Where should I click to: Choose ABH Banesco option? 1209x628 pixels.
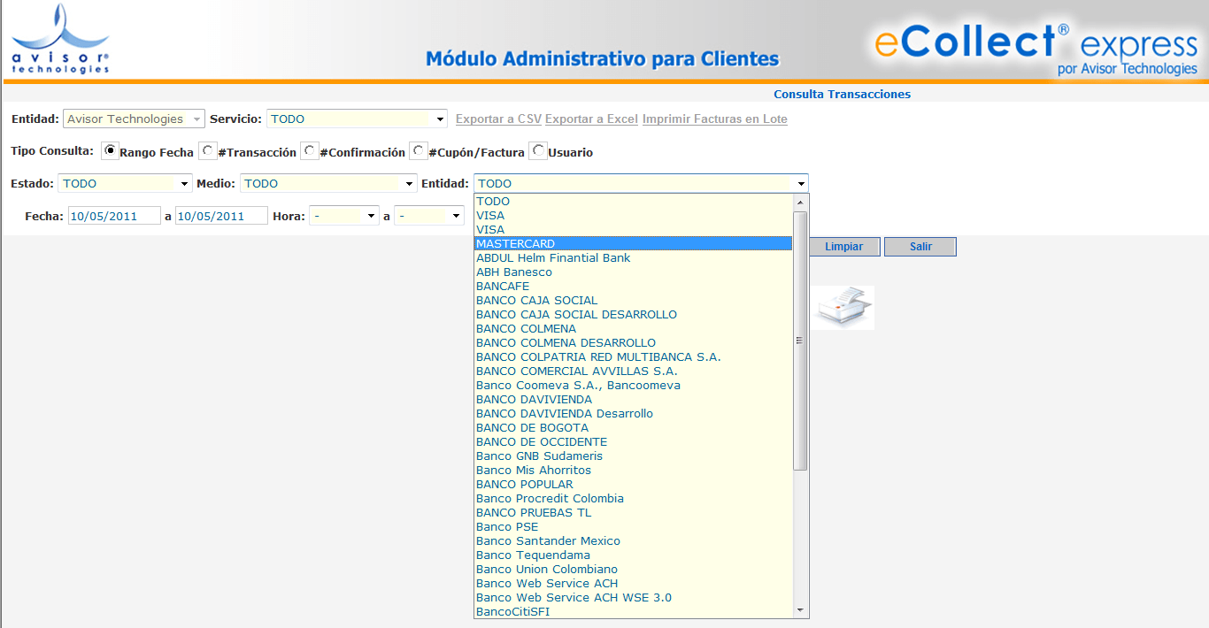click(634, 272)
